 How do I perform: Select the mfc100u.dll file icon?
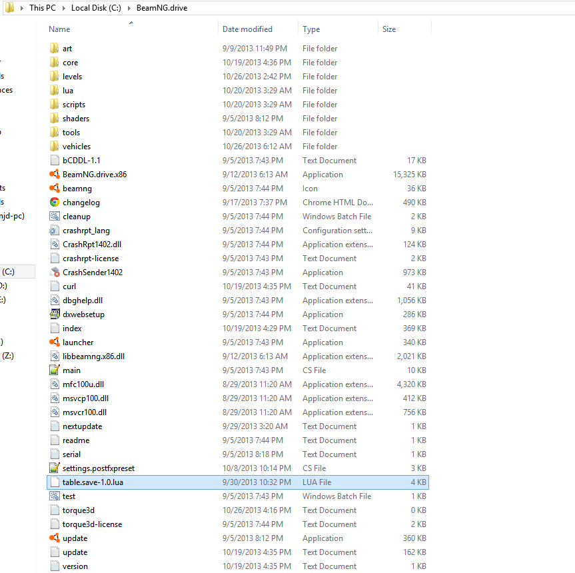[54, 384]
